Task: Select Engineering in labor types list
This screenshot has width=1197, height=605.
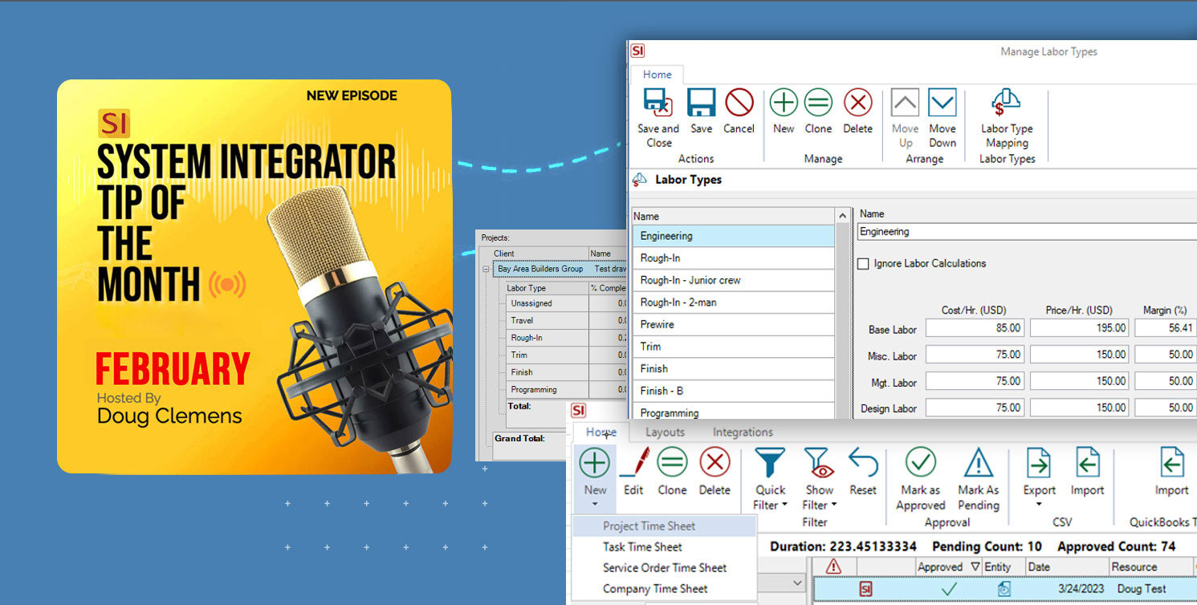Action: click(x=733, y=236)
